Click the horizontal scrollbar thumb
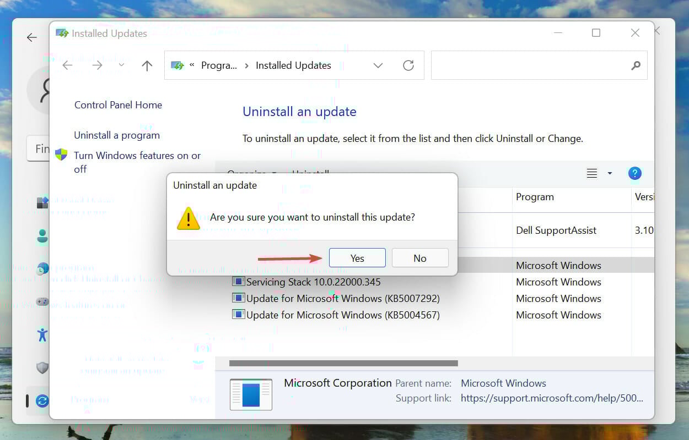Viewport: 689px width, 440px height. [343, 363]
